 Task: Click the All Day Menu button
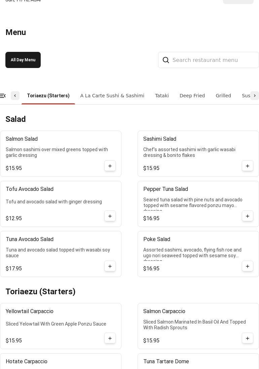tap(23, 60)
